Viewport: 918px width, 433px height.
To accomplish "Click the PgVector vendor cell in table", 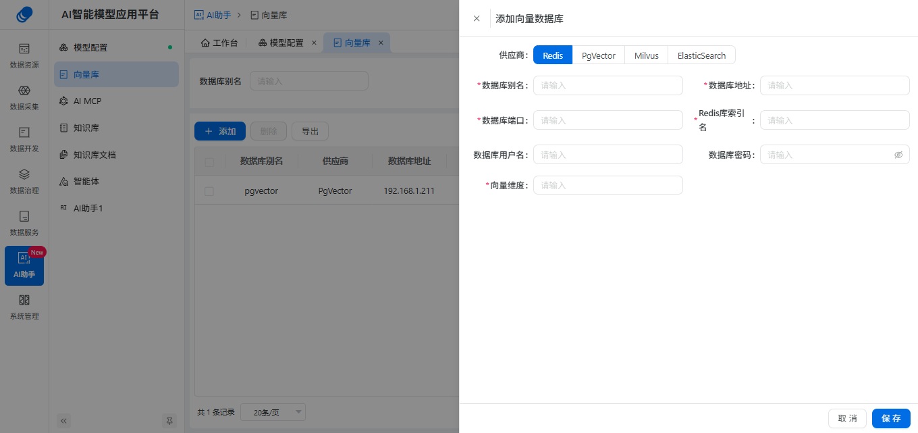I will point(335,191).
